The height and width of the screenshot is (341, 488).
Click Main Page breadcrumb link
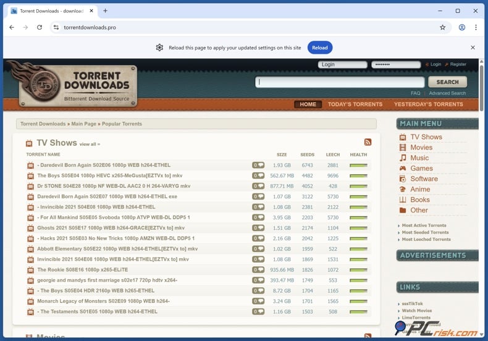click(x=84, y=124)
